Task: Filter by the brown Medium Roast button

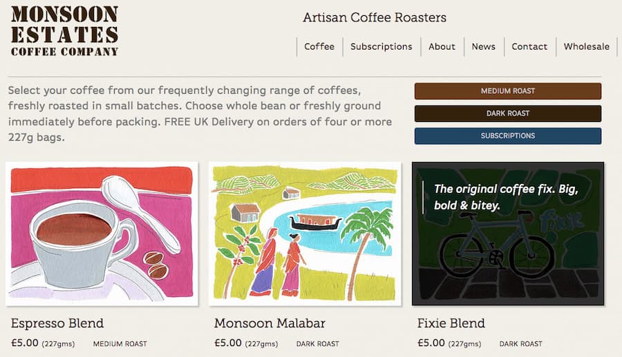Action: 508,91
